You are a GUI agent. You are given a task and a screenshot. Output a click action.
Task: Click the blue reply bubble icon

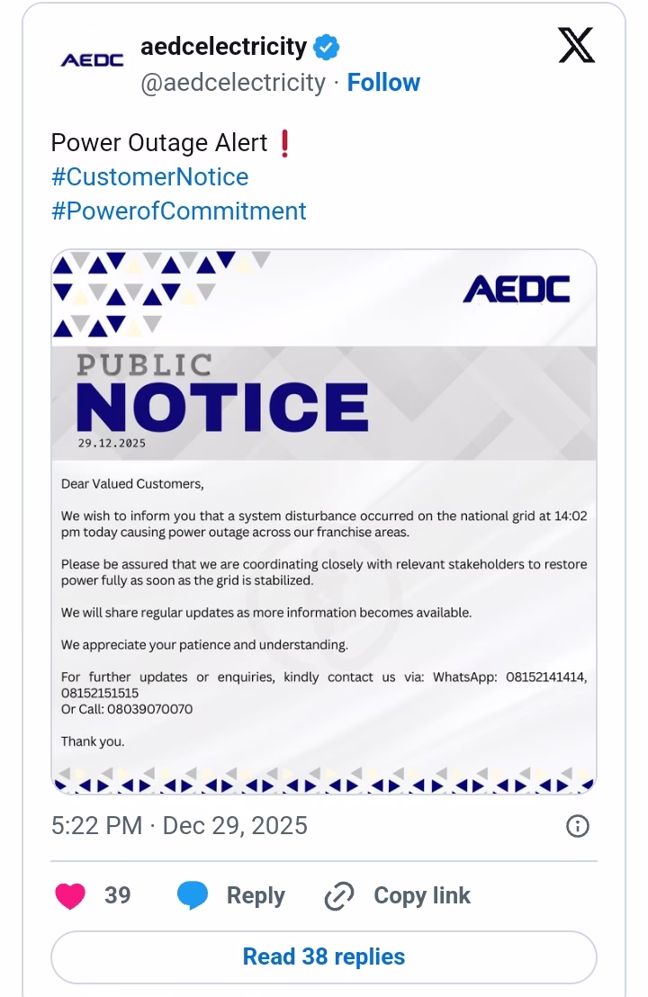(193, 896)
